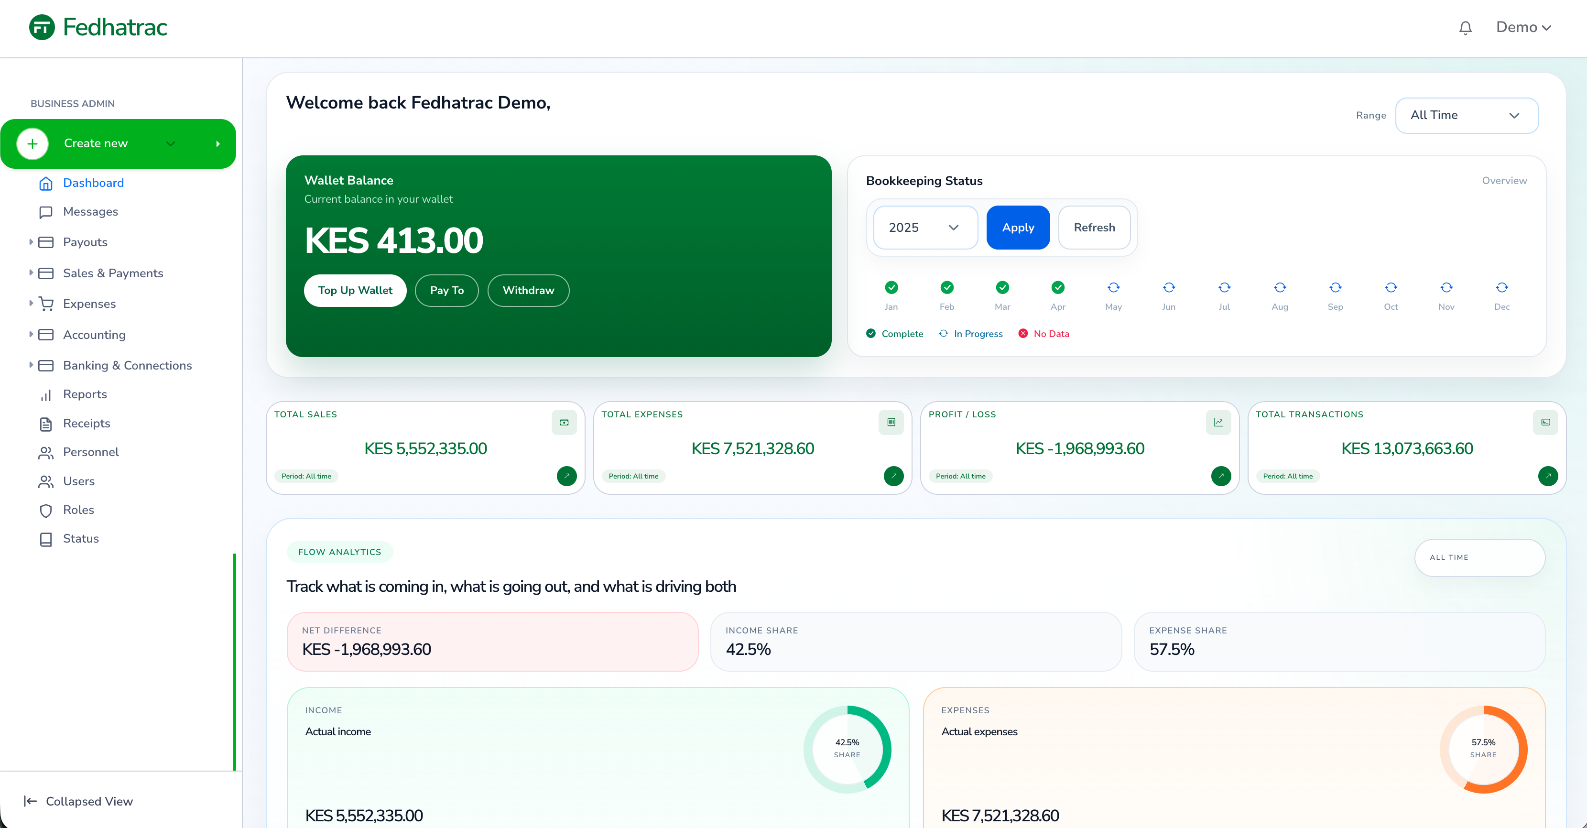Expand the Accounting menu section
This screenshot has width=1587, height=828.
click(31, 335)
